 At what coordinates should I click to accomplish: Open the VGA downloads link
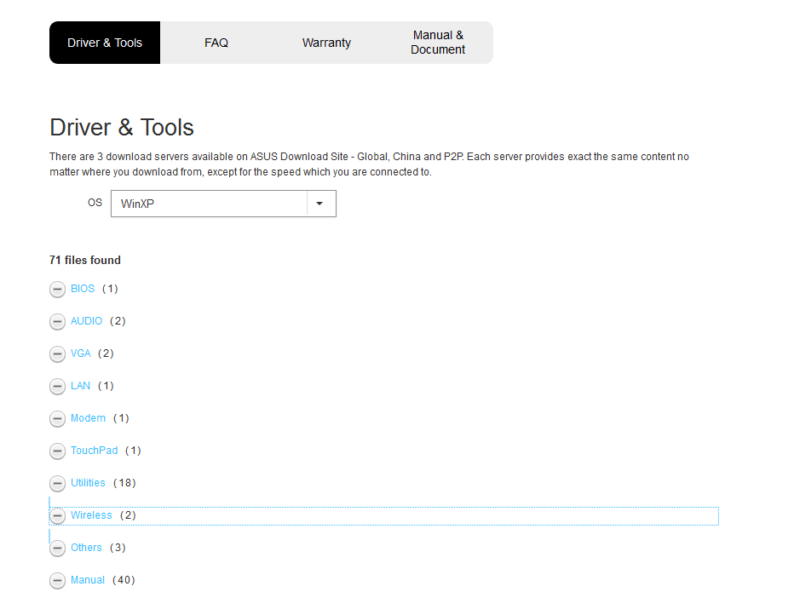click(81, 353)
